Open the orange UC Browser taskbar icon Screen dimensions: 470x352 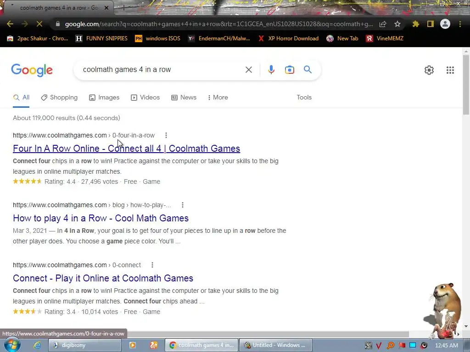click(154, 345)
